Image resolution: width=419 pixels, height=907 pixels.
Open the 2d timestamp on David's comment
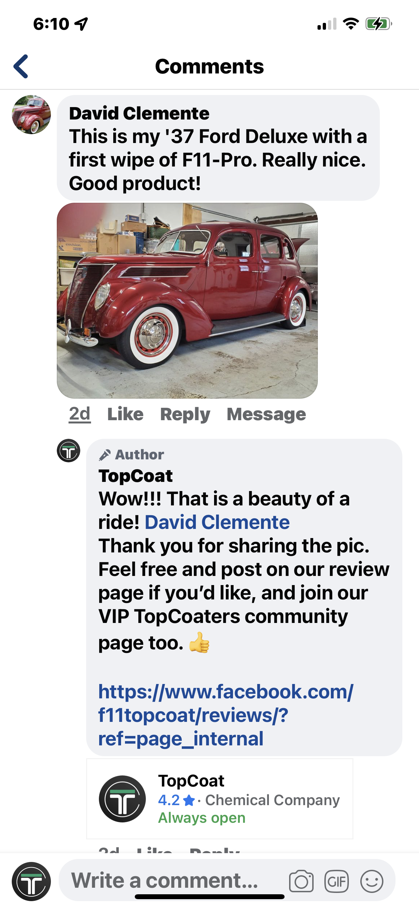pyautogui.click(x=80, y=414)
